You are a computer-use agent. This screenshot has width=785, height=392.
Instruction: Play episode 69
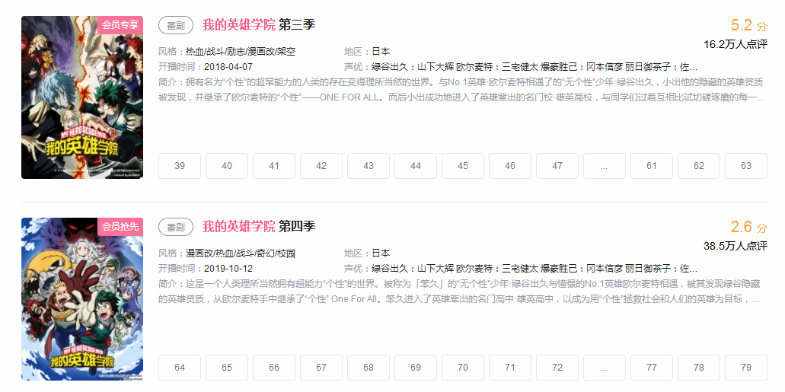416,368
